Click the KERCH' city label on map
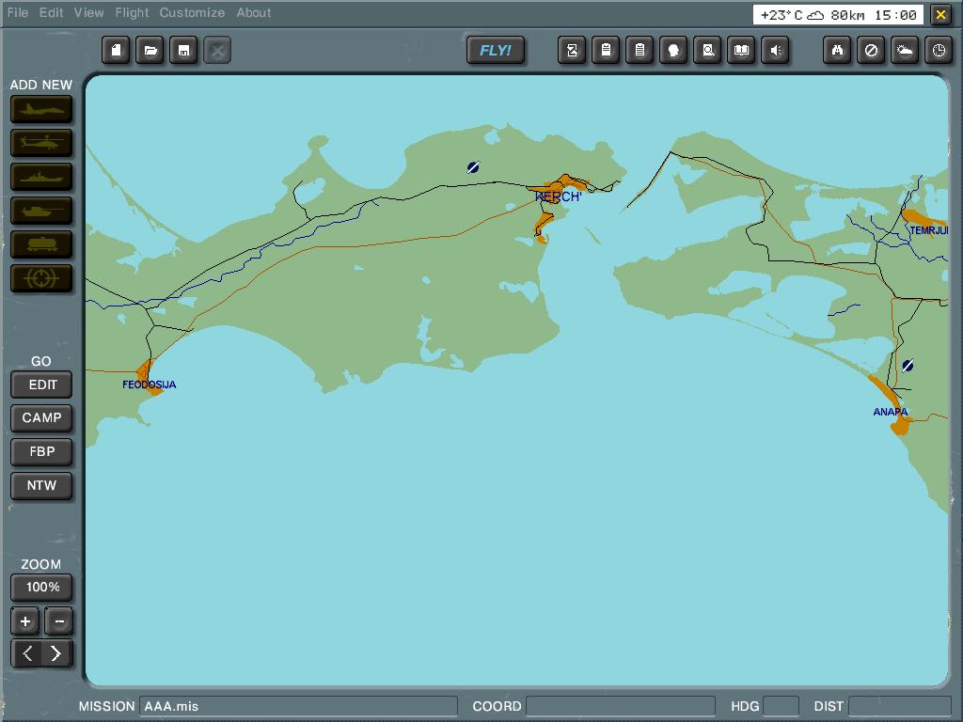 tap(558, 197)
